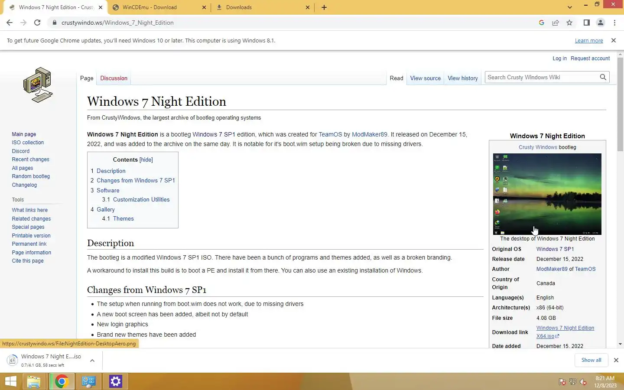Select the Read tab

tap(396, 78)
